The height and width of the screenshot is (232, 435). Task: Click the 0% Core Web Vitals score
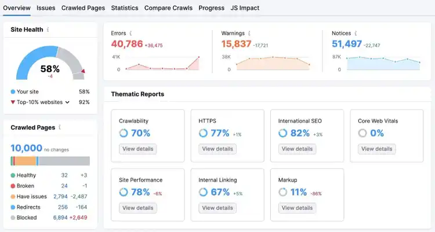pos(377,133)
